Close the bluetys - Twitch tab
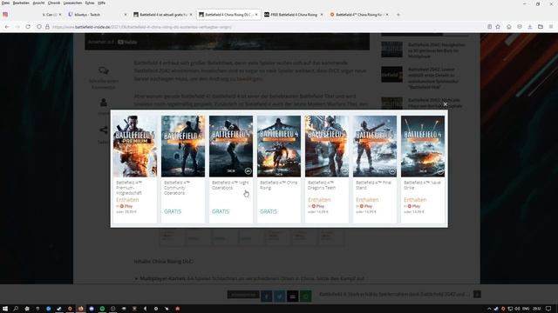The width and height of the screenshot is (558, 313). 126,15
